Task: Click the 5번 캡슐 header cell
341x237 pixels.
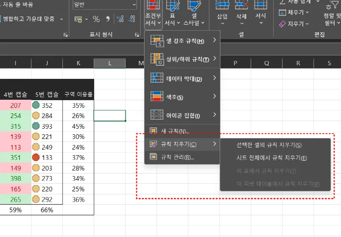Action: coord(47,94)
